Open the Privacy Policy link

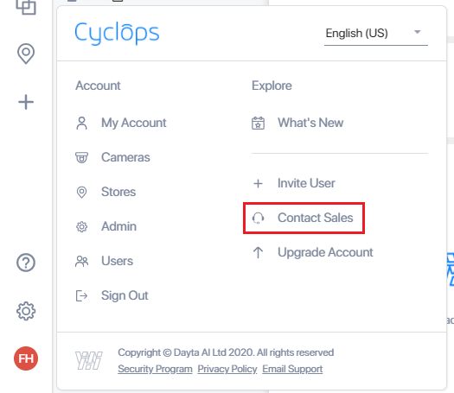(227, 369)
